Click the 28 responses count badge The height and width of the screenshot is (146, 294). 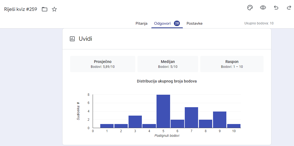(177, 23)
